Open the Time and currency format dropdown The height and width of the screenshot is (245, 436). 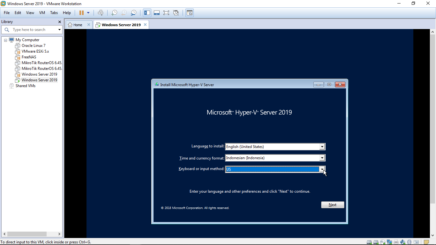click(x=322, y=158)
